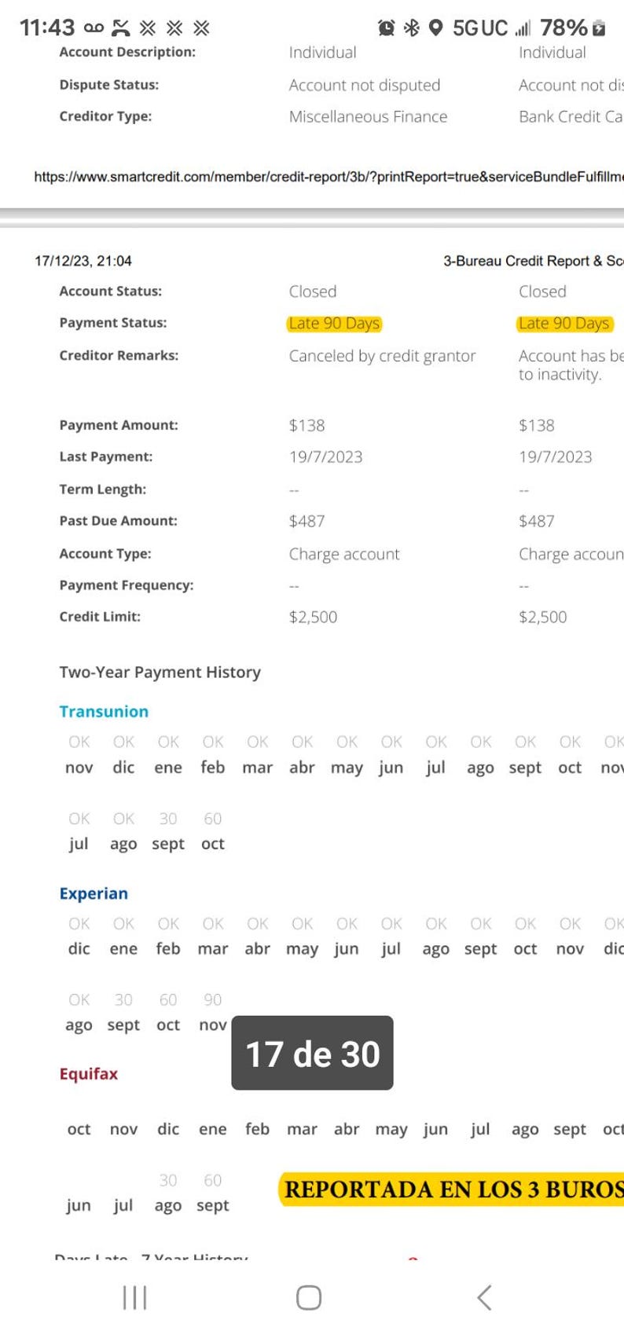Tap the location pin status icon

pos(436,28)
